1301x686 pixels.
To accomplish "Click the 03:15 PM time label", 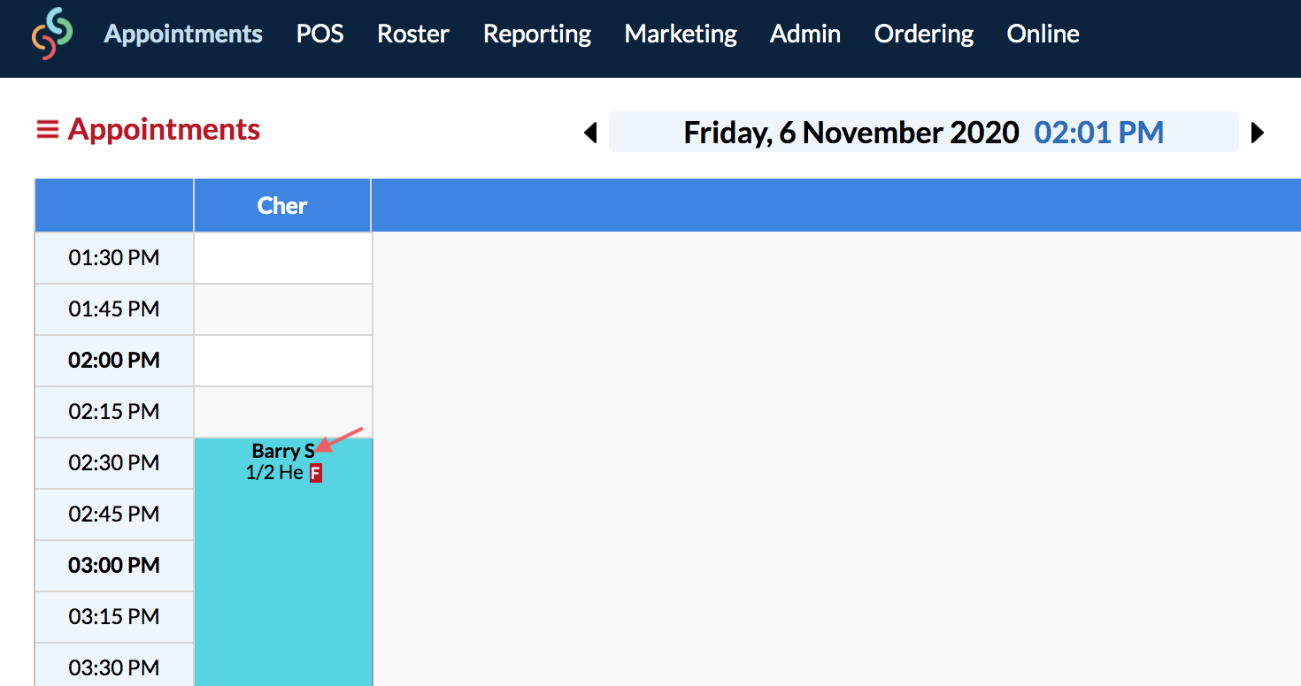I will (114, 617).
